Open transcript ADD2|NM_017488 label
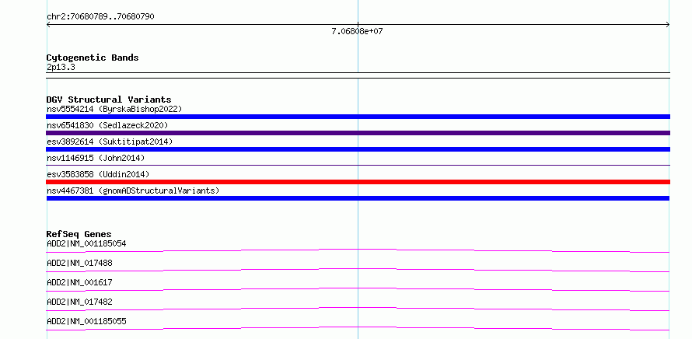The height and width of the screenshot is (339, 692). pyautogui.click(x=79, y=263)
